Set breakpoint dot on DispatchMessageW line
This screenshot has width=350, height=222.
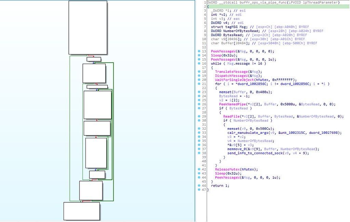tap(199, 76)
